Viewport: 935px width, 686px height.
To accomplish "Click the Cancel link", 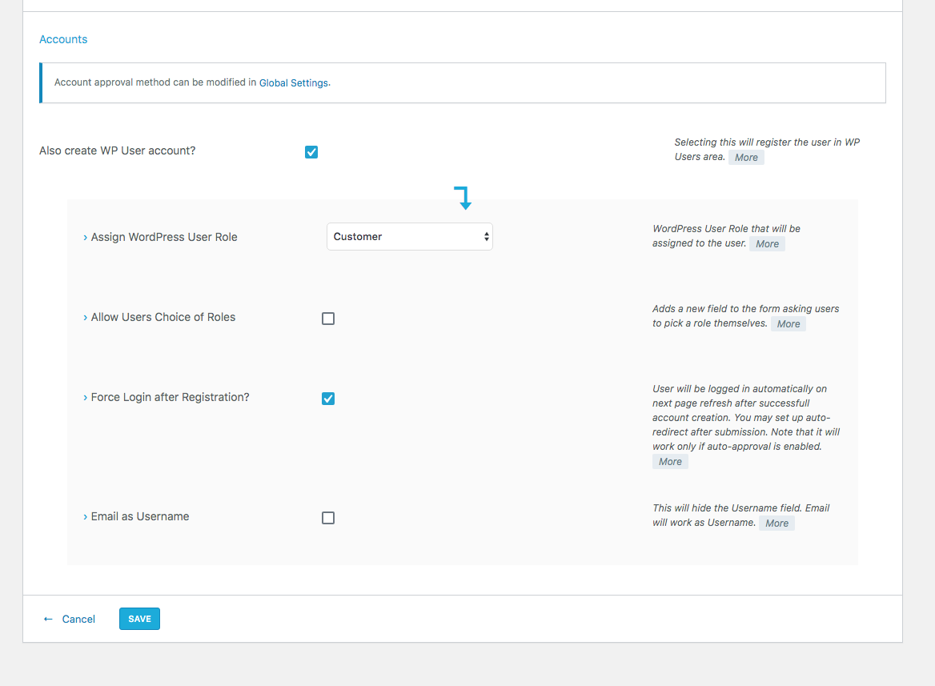I will [78, 619].
